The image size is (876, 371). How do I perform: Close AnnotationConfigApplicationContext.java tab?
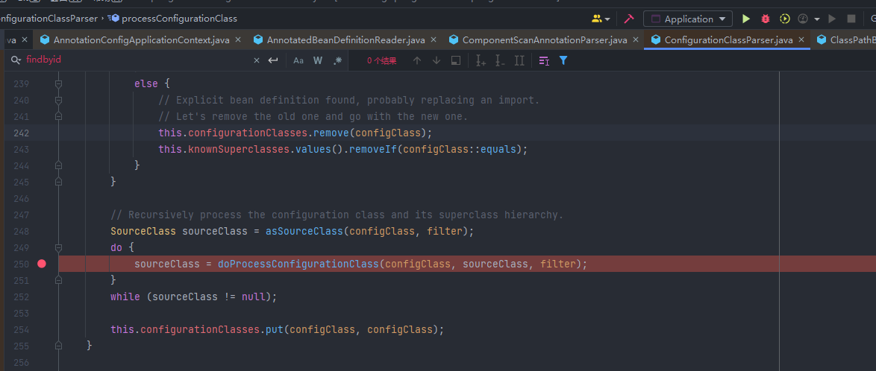(238, 40)
